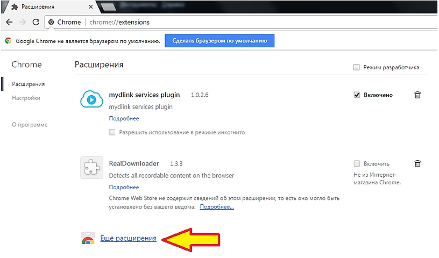Remove RealDownloader using its trash icon
The width and height of the screenshot is (439, 258).
[x=417, y=163]
